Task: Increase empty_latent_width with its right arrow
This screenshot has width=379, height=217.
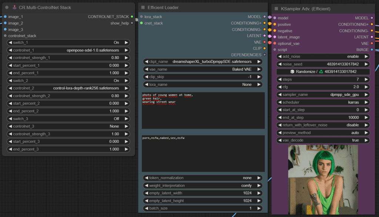Action: click(x=259, y=193)
